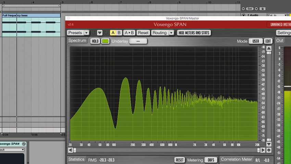Click the lock icon next to Set
The width and height of the screenshot is (291, 164).
click(263, 9)
